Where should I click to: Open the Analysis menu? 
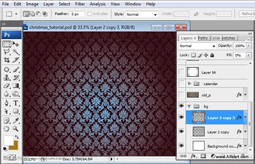[x=98, y=4]
